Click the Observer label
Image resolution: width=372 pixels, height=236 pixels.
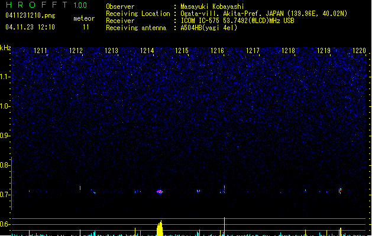point(120,6)
